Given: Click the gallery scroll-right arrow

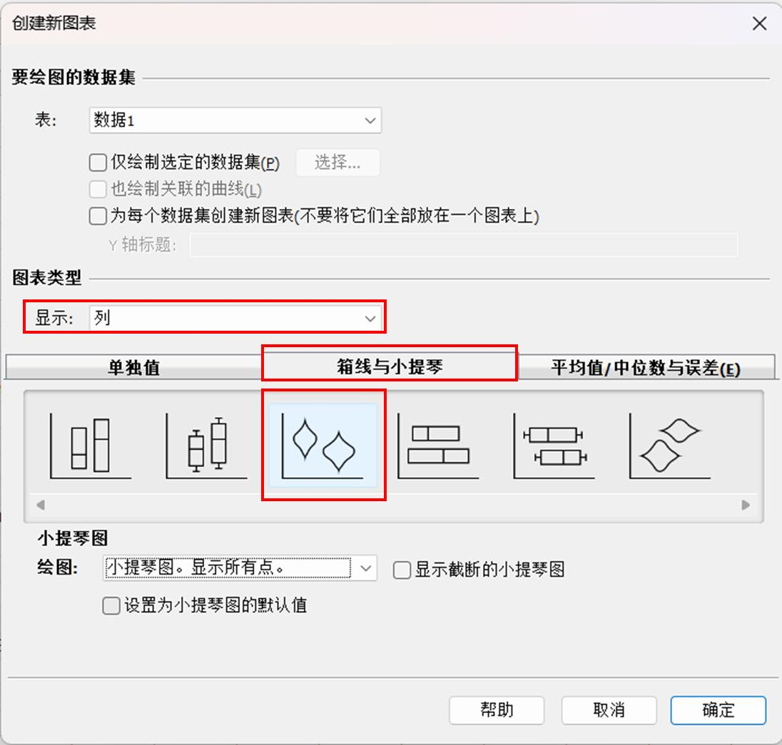Looking at the screenshot, I should point(746,505).
